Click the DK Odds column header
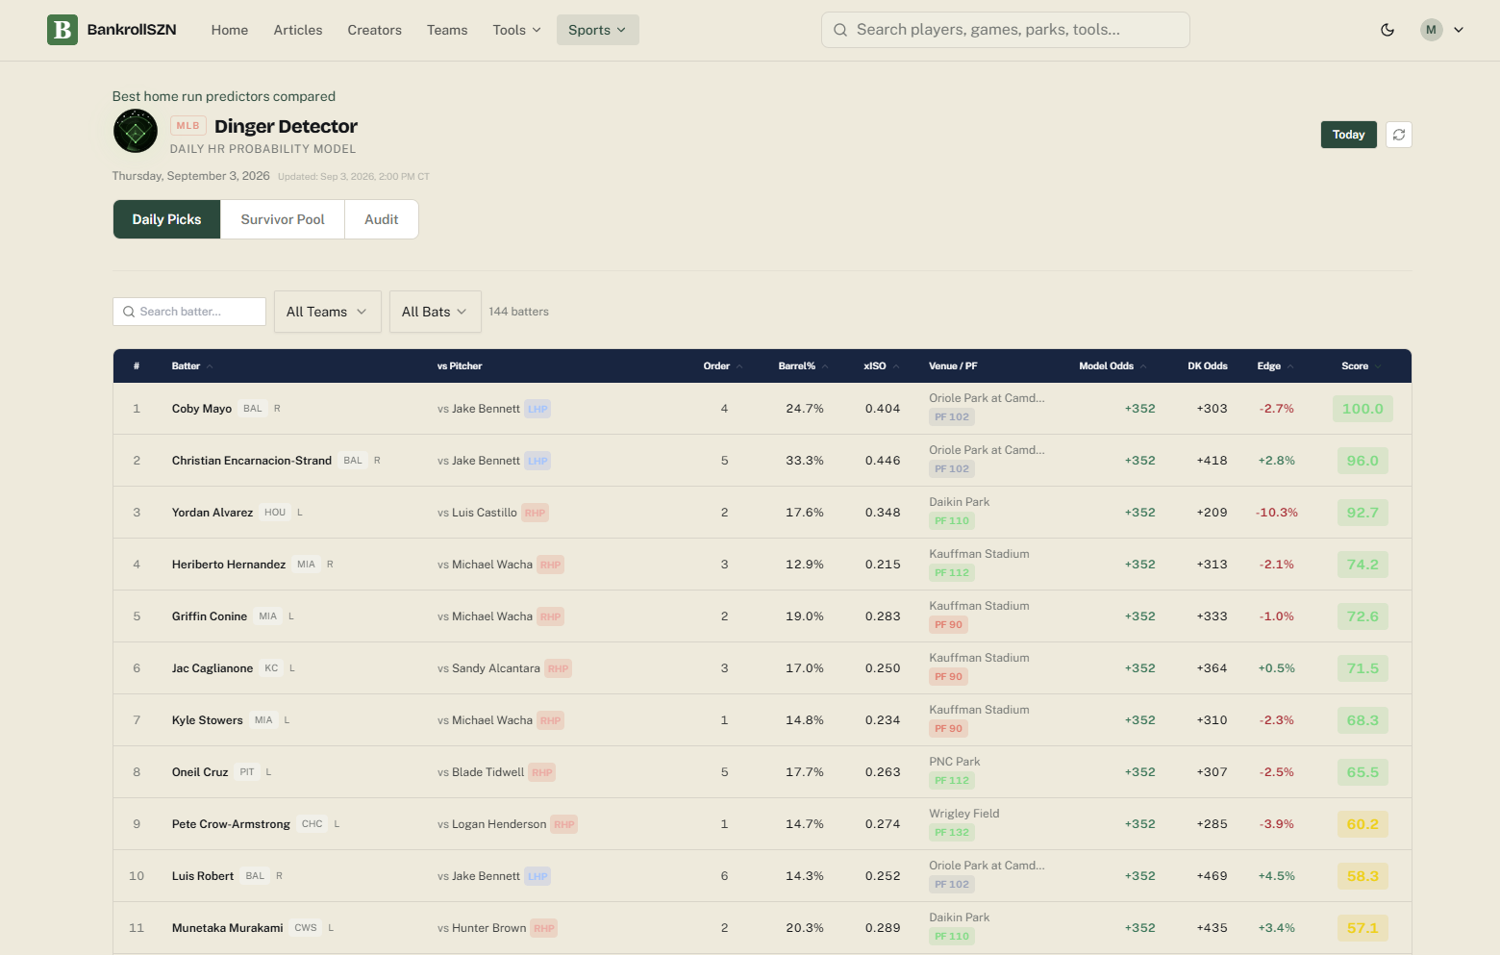This screenshot has width=1500, height=955. [1208, 366]
